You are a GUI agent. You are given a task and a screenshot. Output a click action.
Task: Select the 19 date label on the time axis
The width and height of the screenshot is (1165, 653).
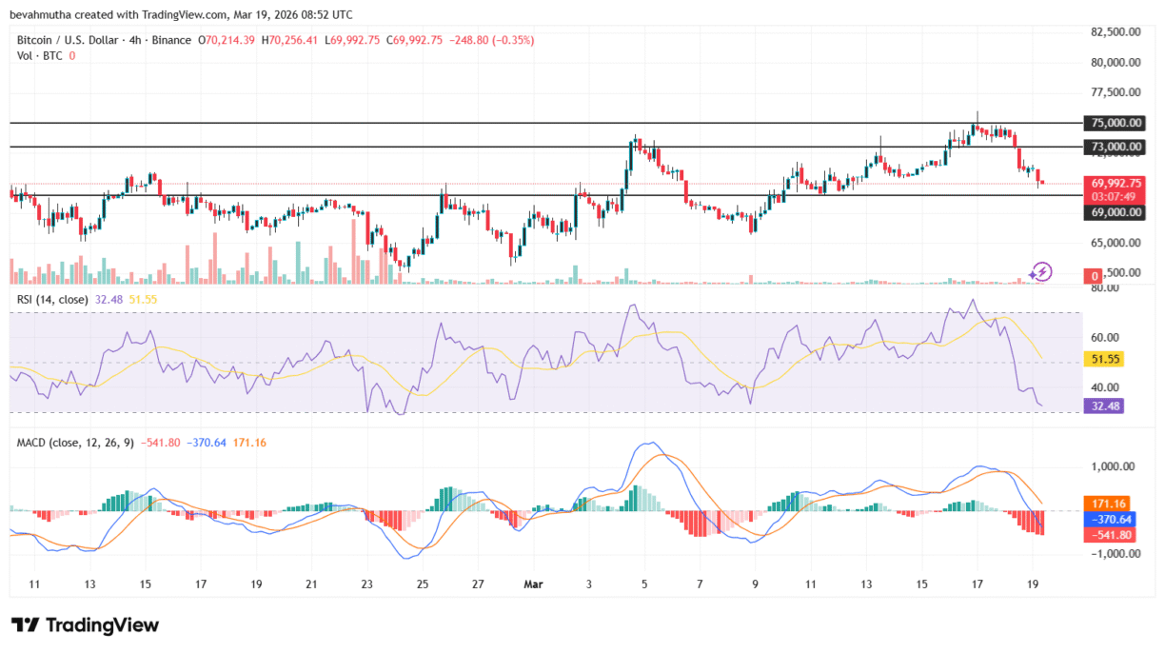[1031, 585]
